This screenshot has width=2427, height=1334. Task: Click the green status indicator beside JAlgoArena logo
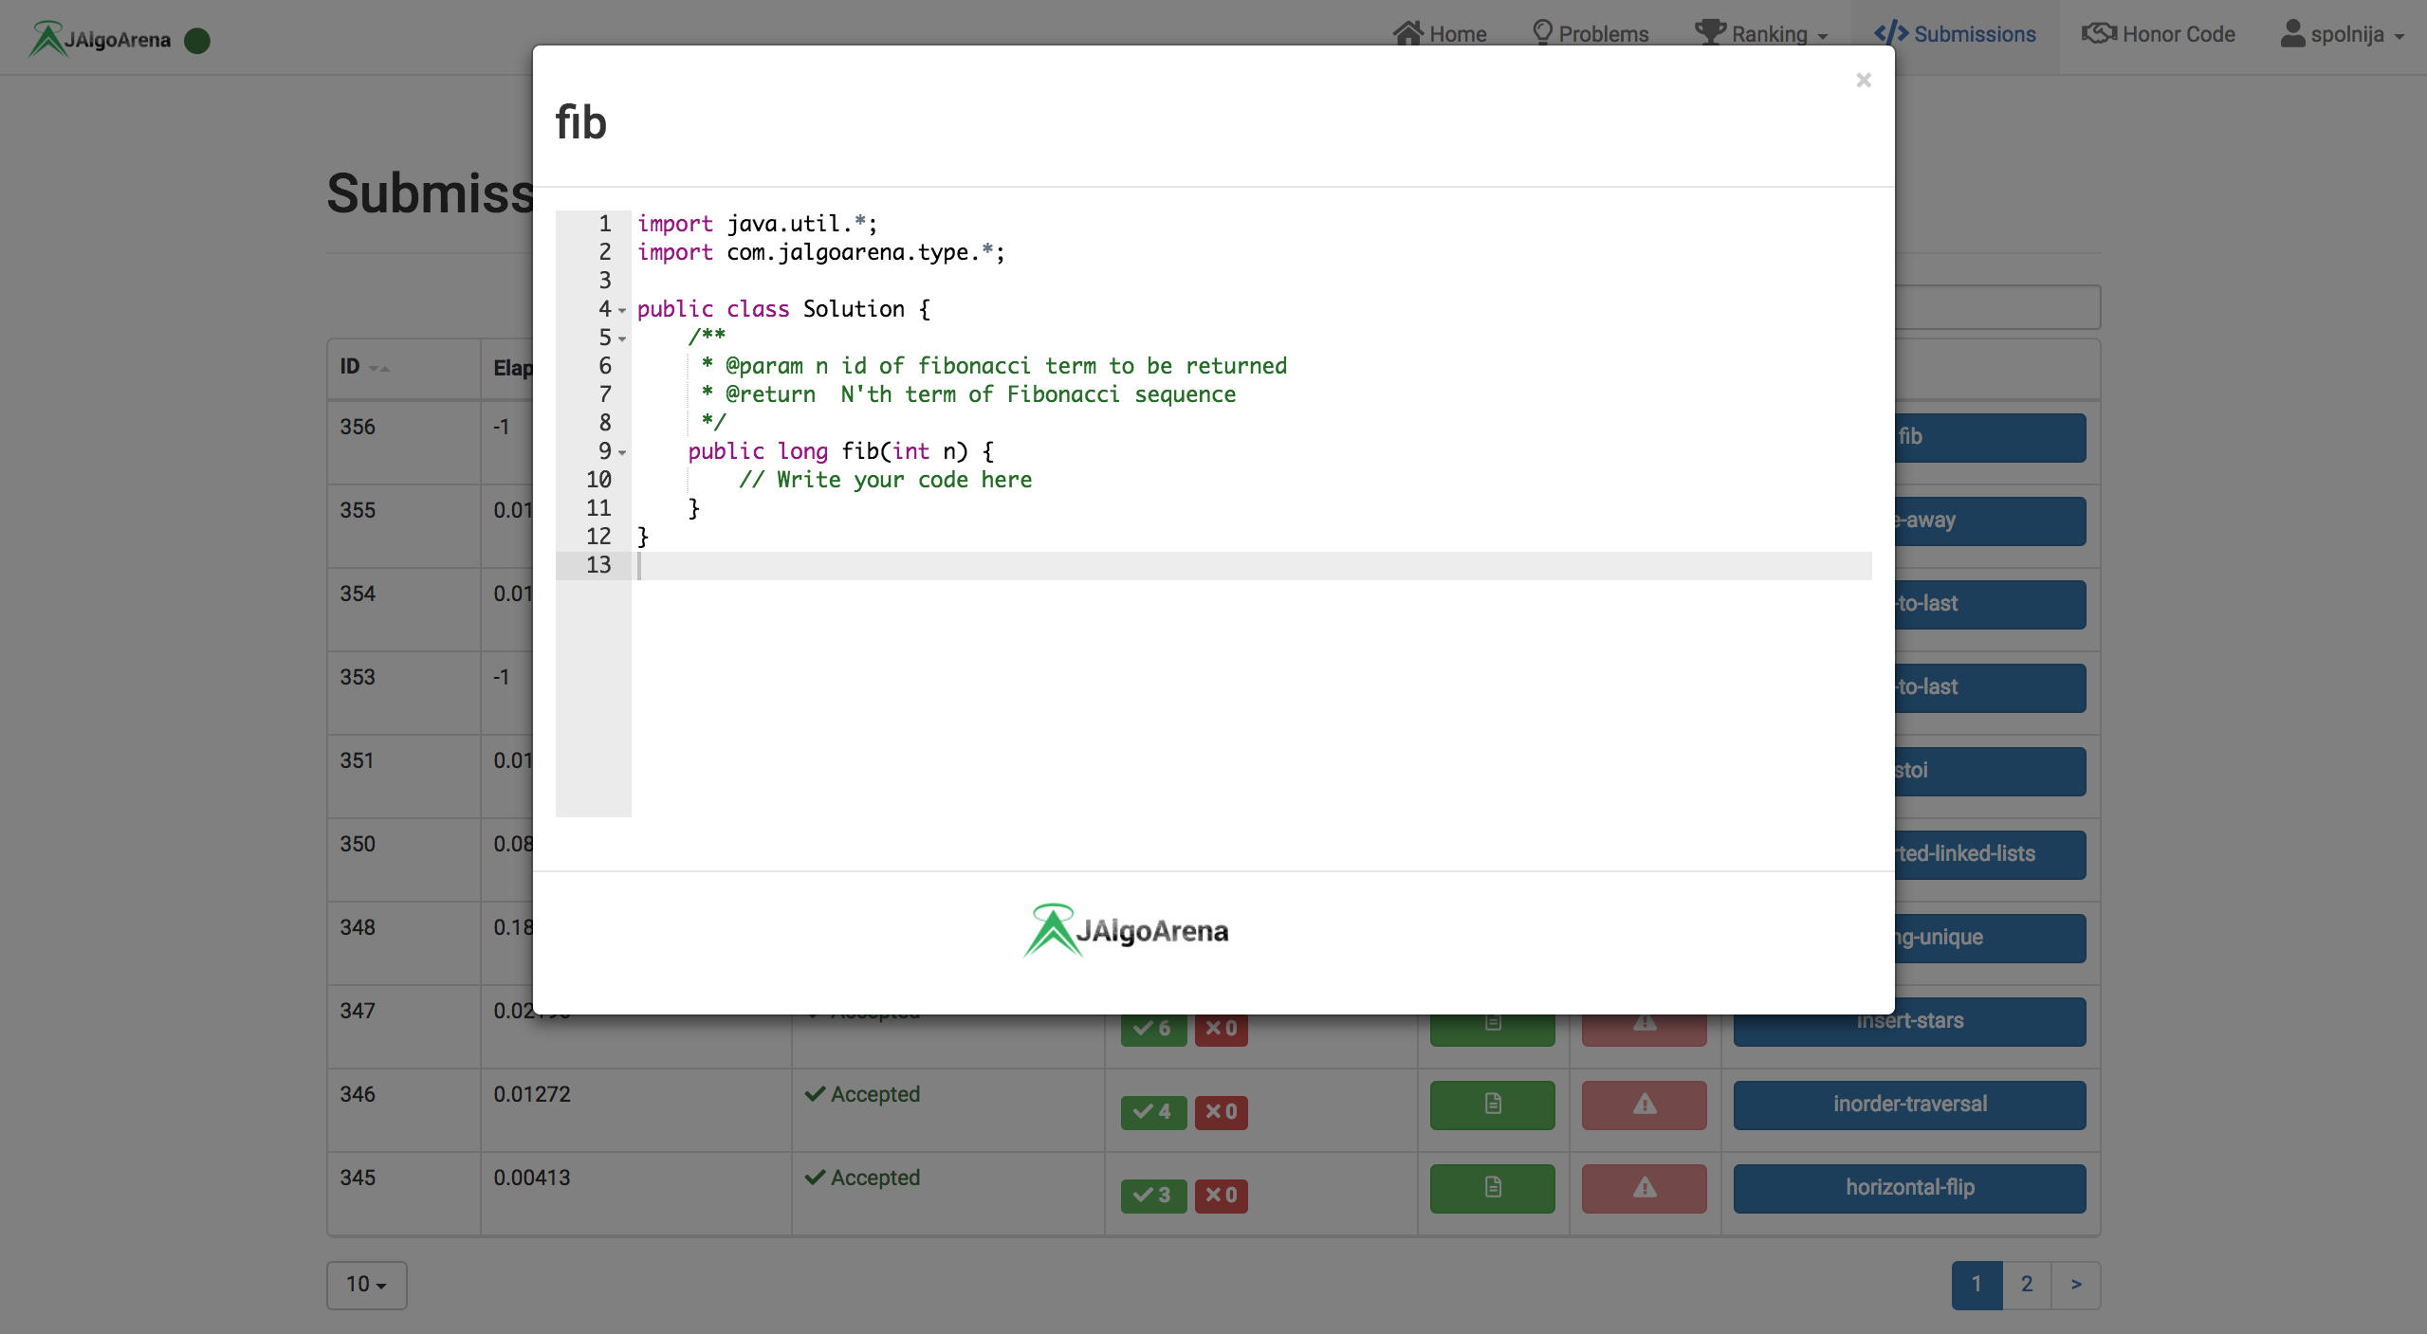coord(196,41)
